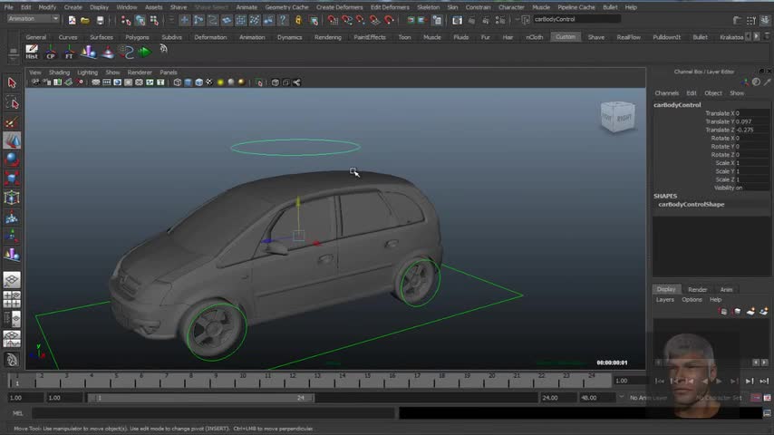This screenshot has height=435, width=774.
Task: Toggle snap to curves in status line
Action: tap(345, 20)
